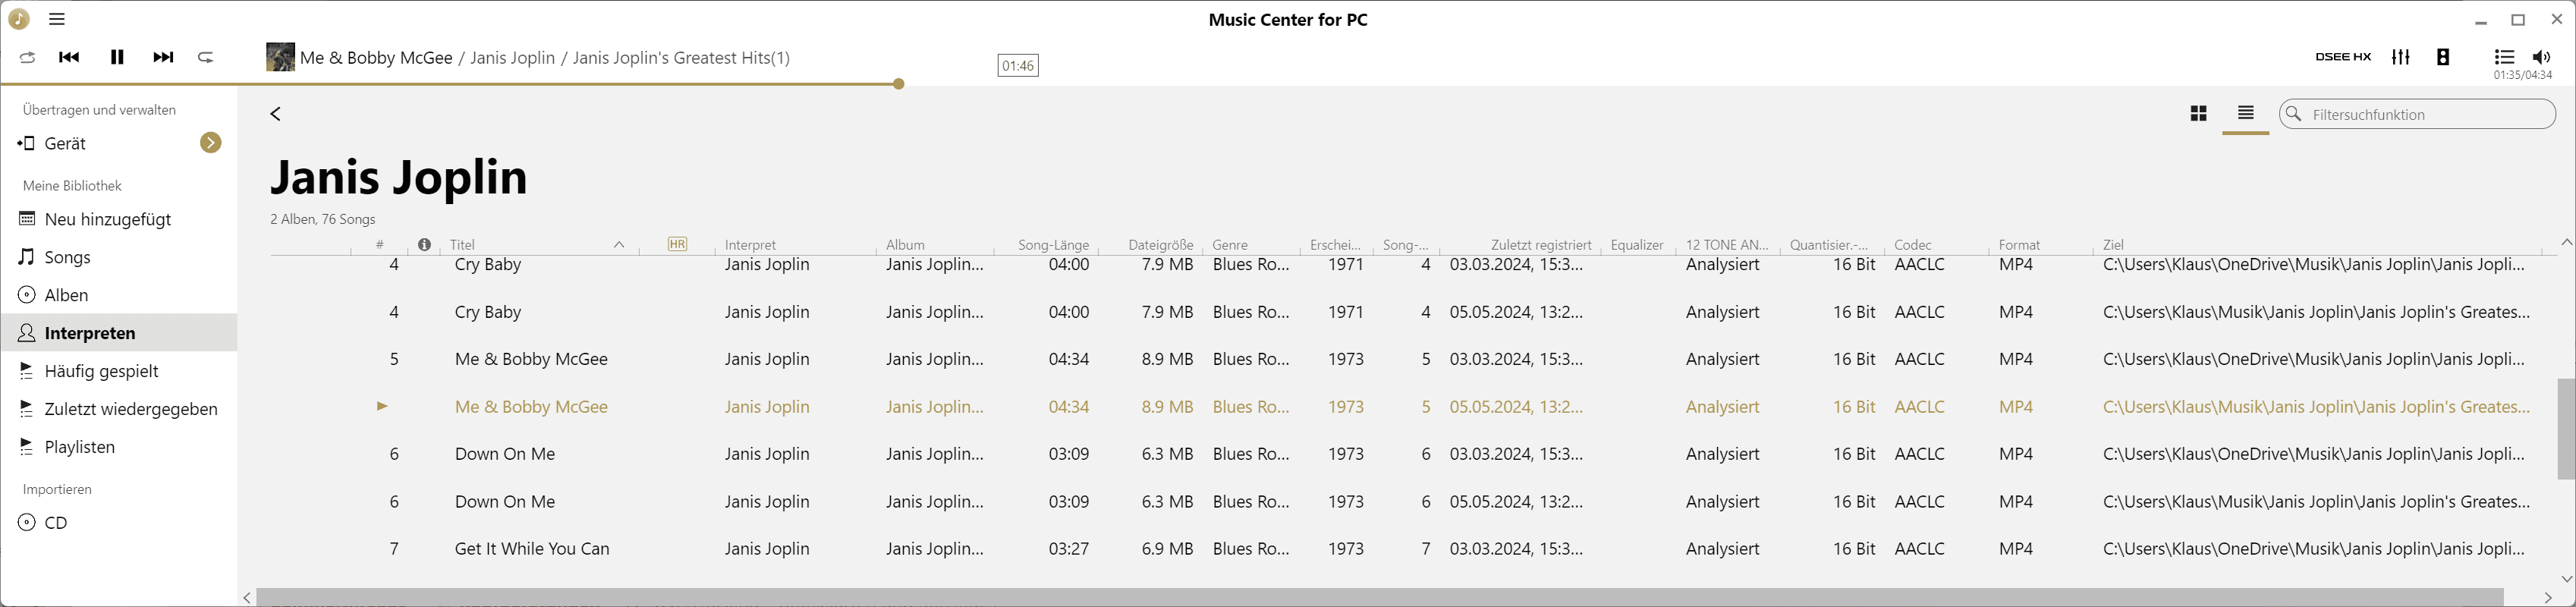Pause the current song
This screenshot has width=2576, height=607.
(x=117, y=57)
